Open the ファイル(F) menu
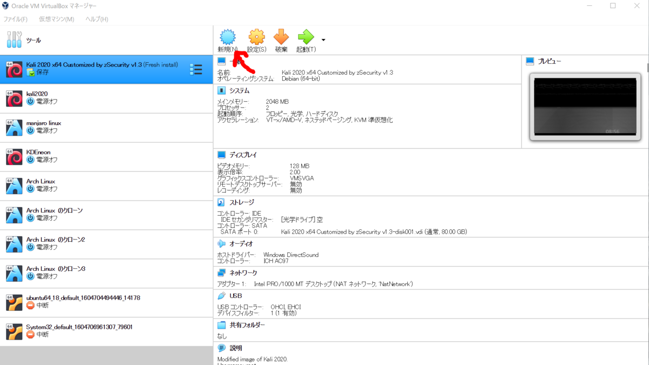The height and width of the screenshot is (365, 649). pyautogui.click(x=16, y=18)
